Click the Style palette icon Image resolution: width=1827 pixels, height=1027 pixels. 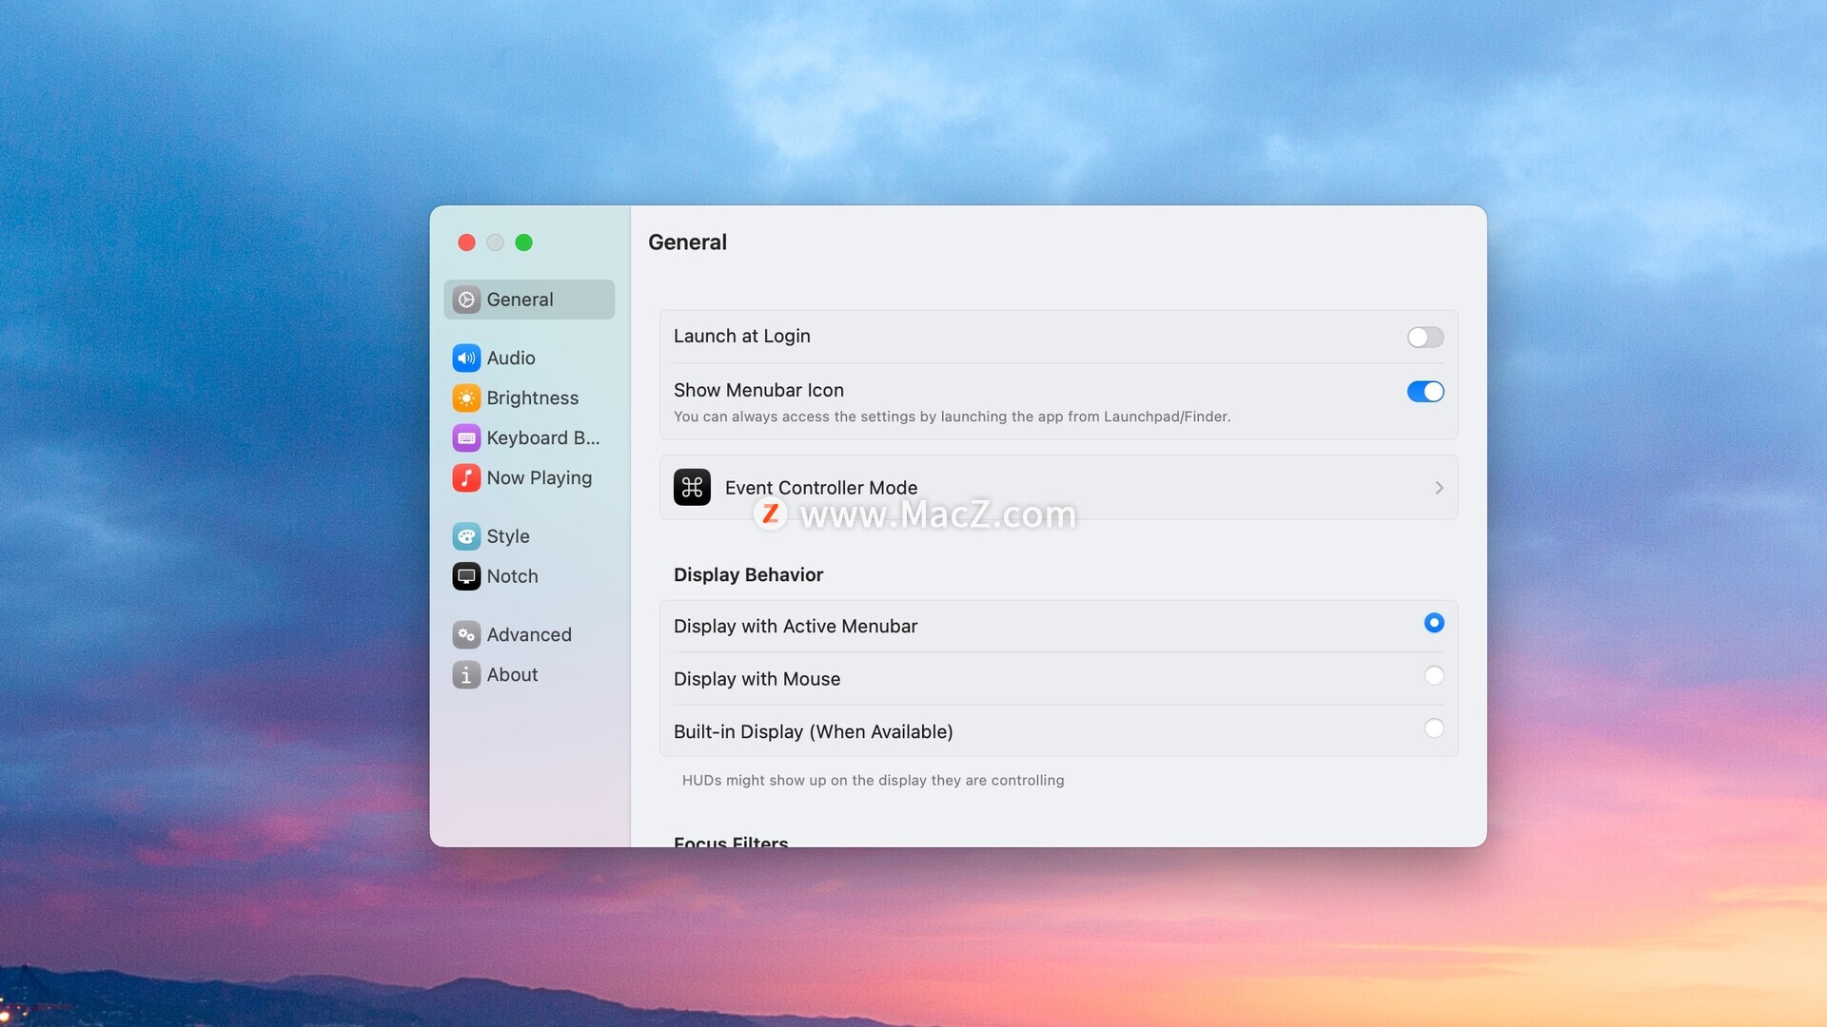point(465,536)
